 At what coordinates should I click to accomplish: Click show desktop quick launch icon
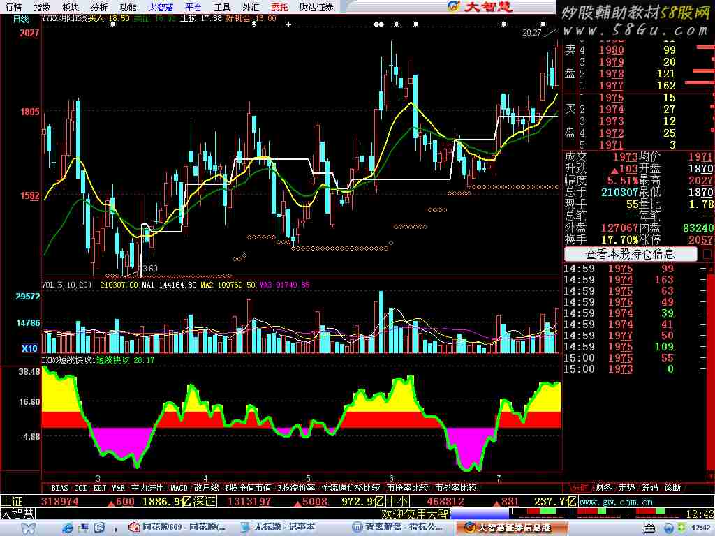click(84, 528)
